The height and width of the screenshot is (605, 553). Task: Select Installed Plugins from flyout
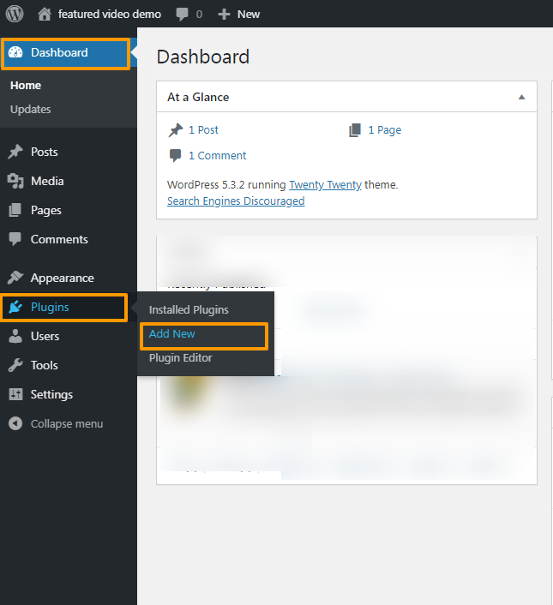189,310
